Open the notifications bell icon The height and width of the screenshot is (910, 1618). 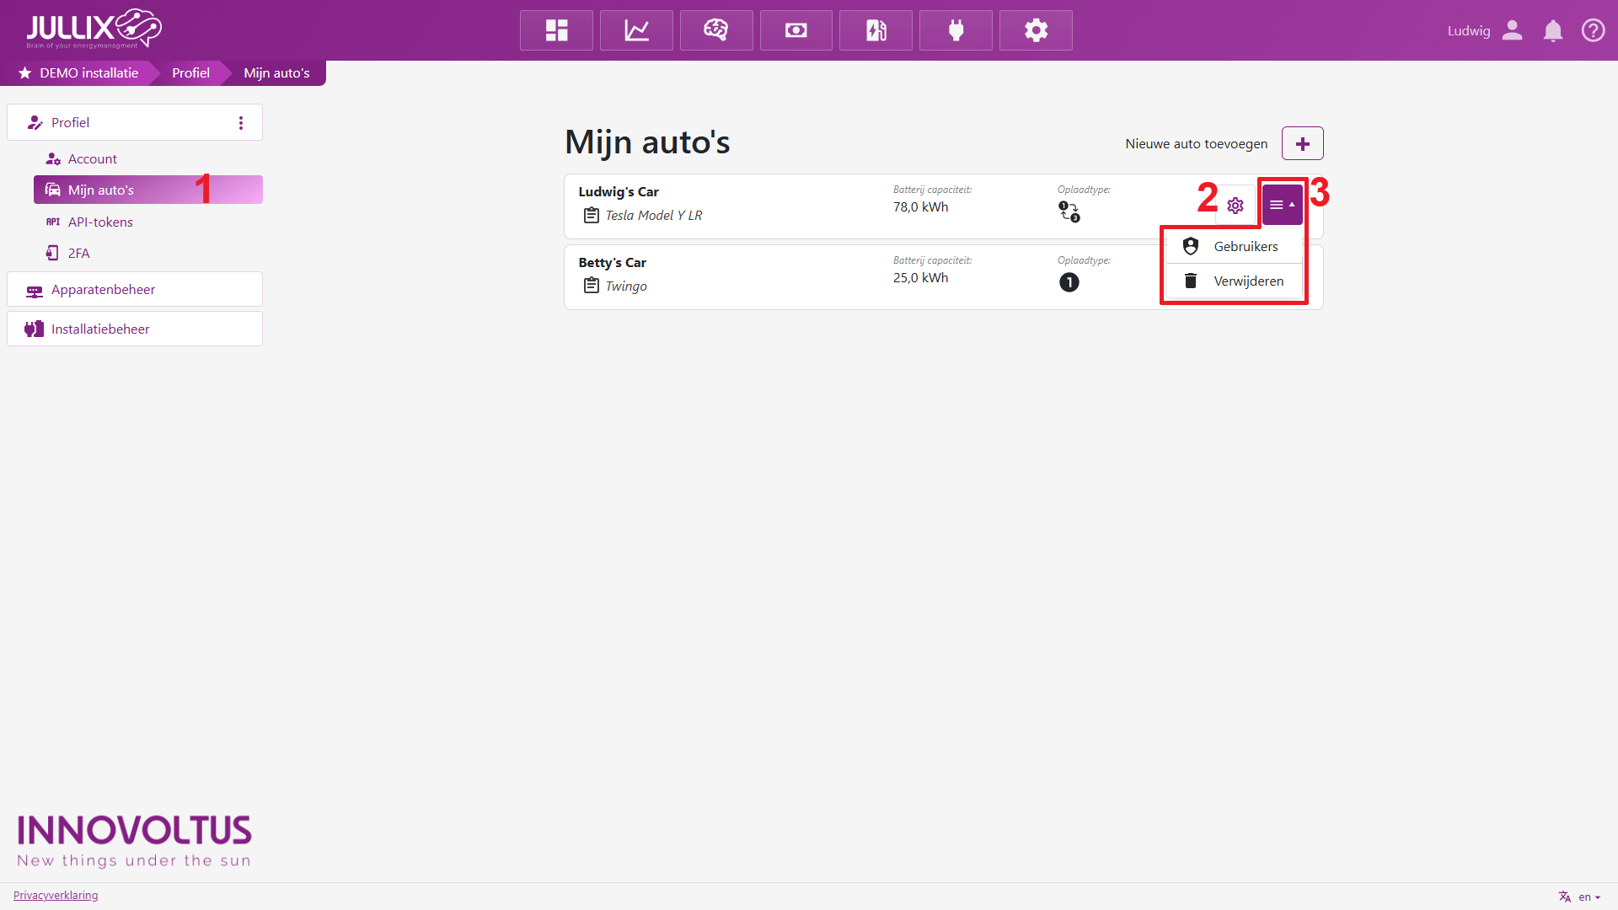pyautogui.click(x=1552, y=31)
